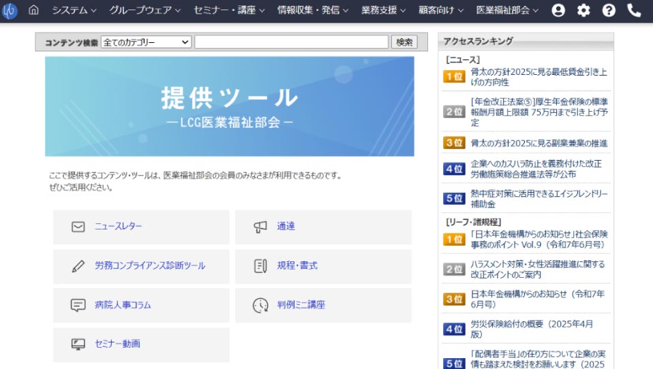Open the セミナー動画 link
This screenshot has width=653, height=369.
click(117, 344)
